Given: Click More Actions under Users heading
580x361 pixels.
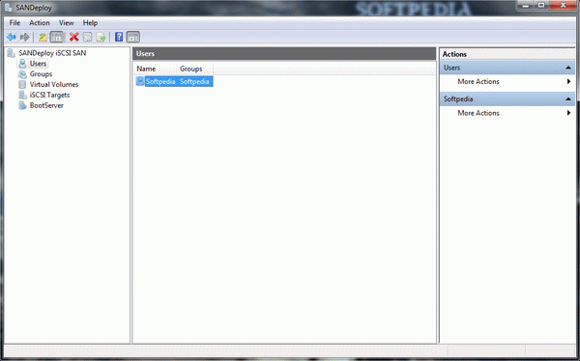Looking at the screenshot, I should tap(478, 81).
